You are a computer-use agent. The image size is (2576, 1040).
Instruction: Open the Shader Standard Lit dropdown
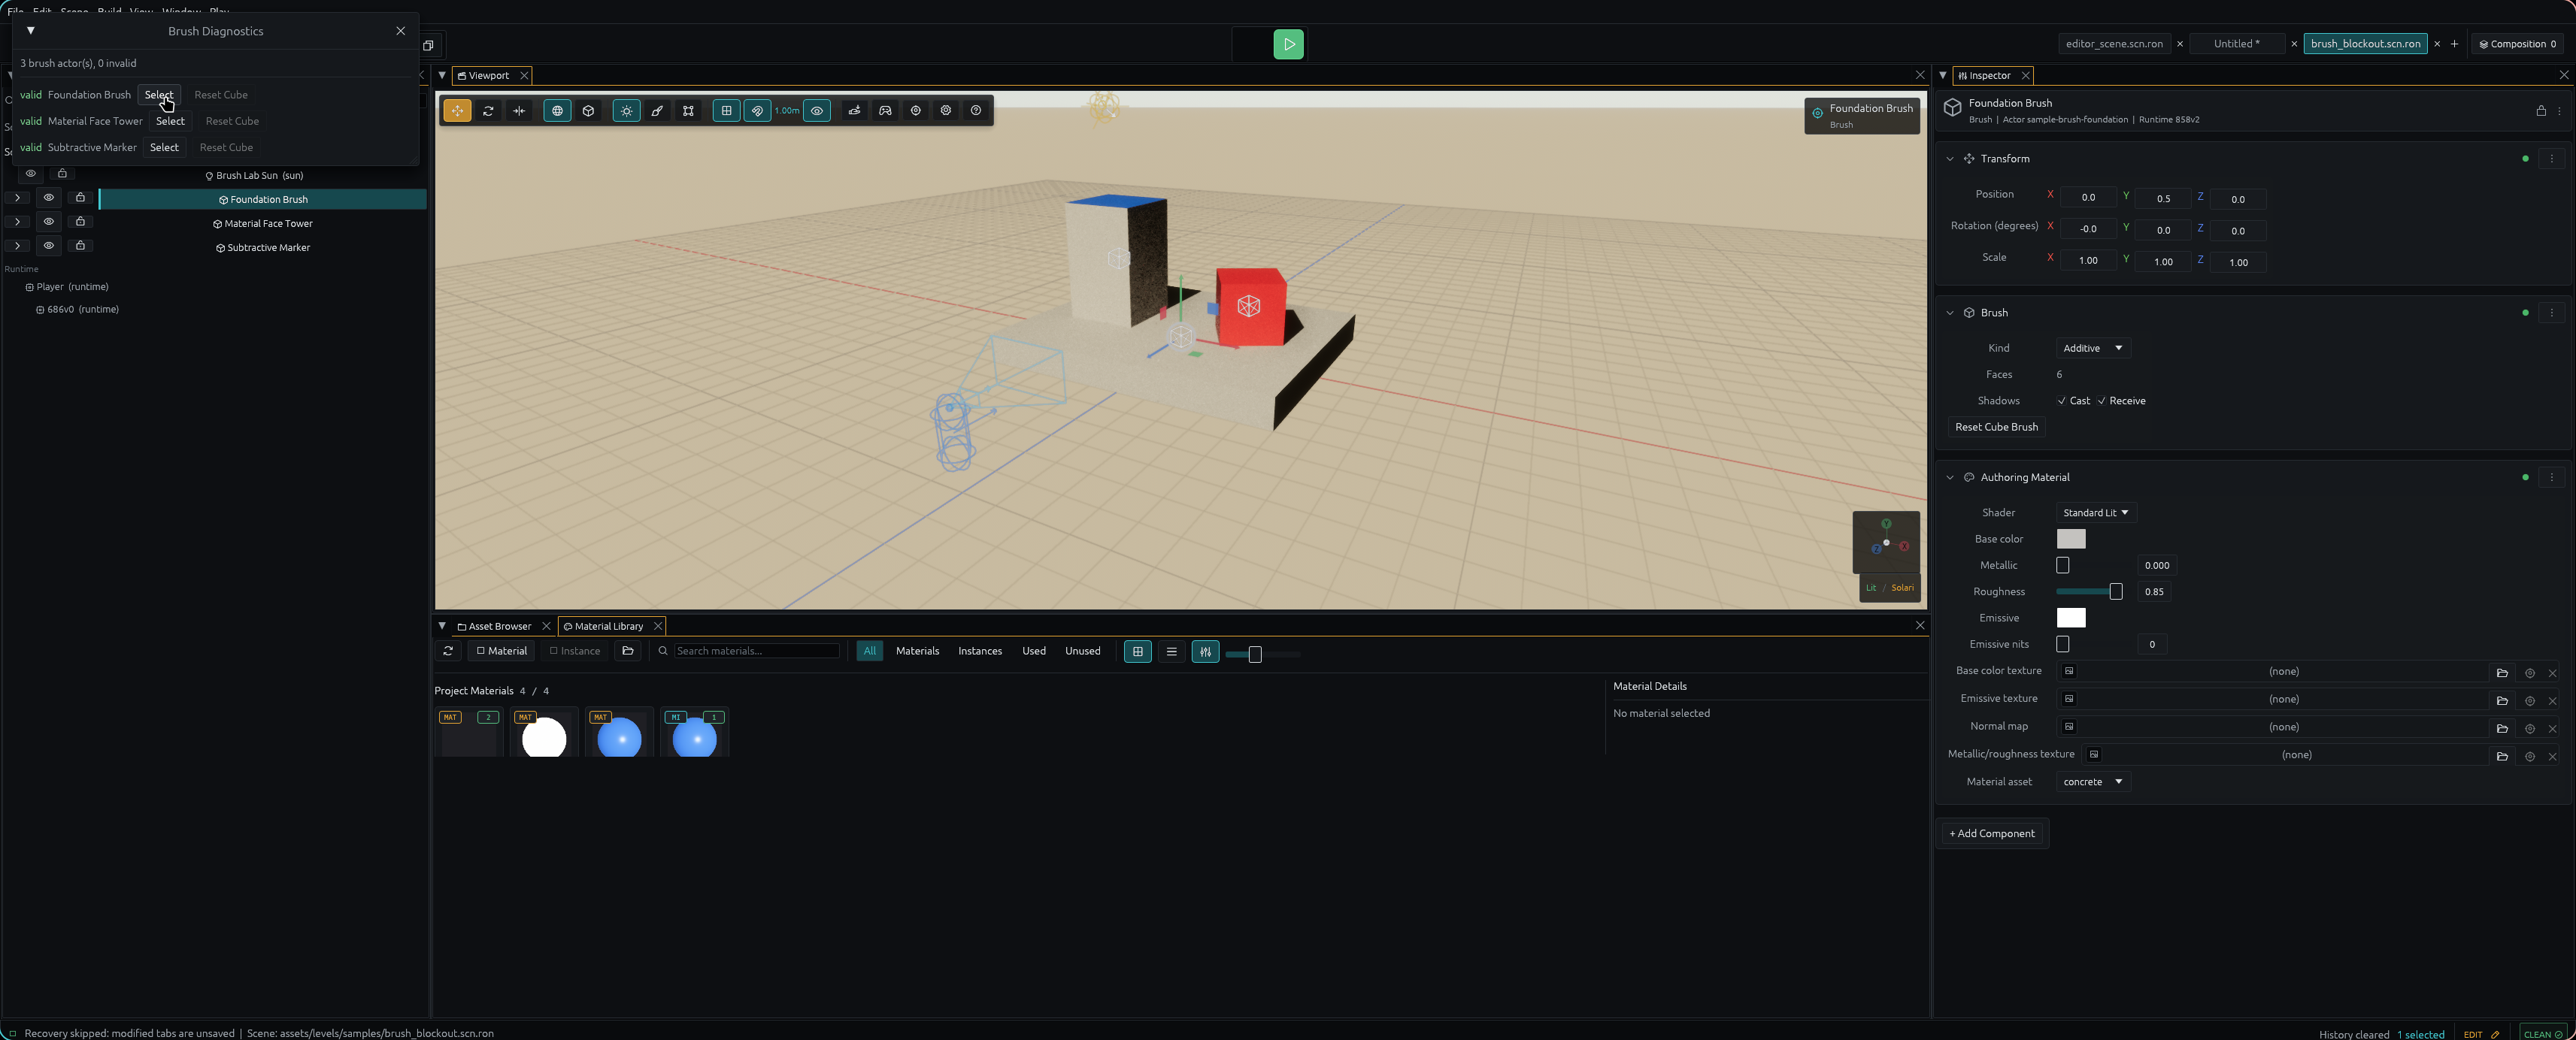tap(2096, 512)
